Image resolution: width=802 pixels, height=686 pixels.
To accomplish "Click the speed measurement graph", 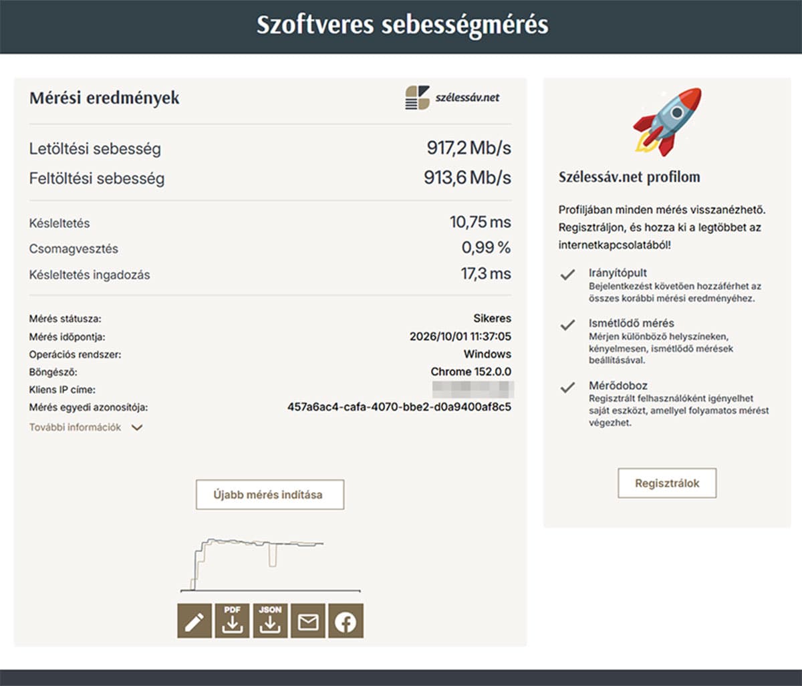I will [270, 564].
